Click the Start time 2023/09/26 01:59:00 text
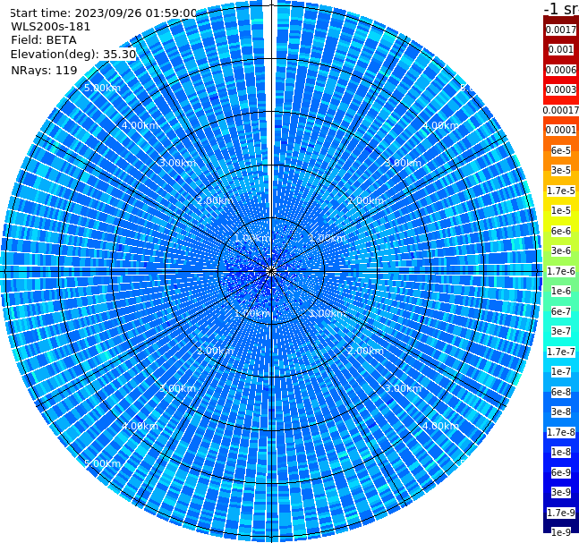 tap(104, 13)
